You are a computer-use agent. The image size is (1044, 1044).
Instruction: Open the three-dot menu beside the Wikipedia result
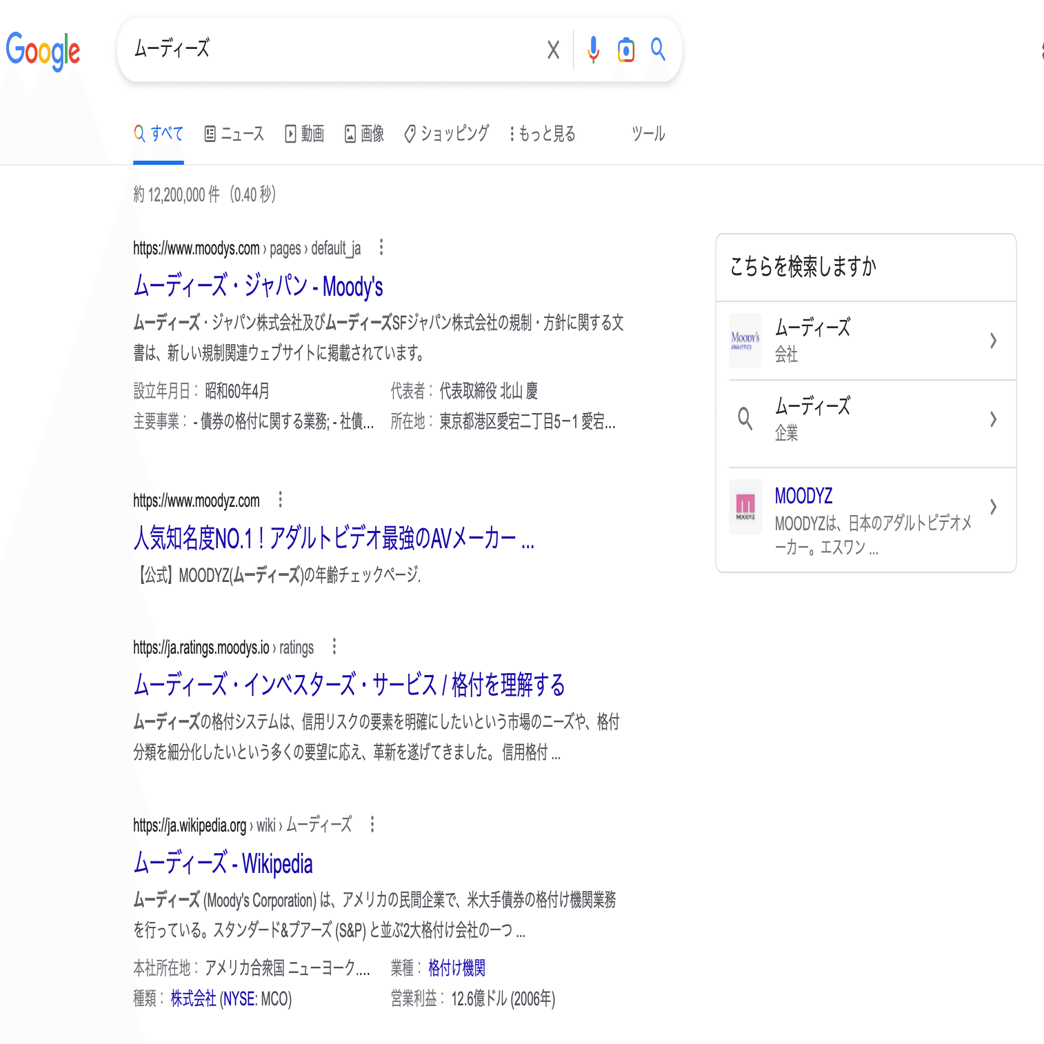(x=372, y=825)
